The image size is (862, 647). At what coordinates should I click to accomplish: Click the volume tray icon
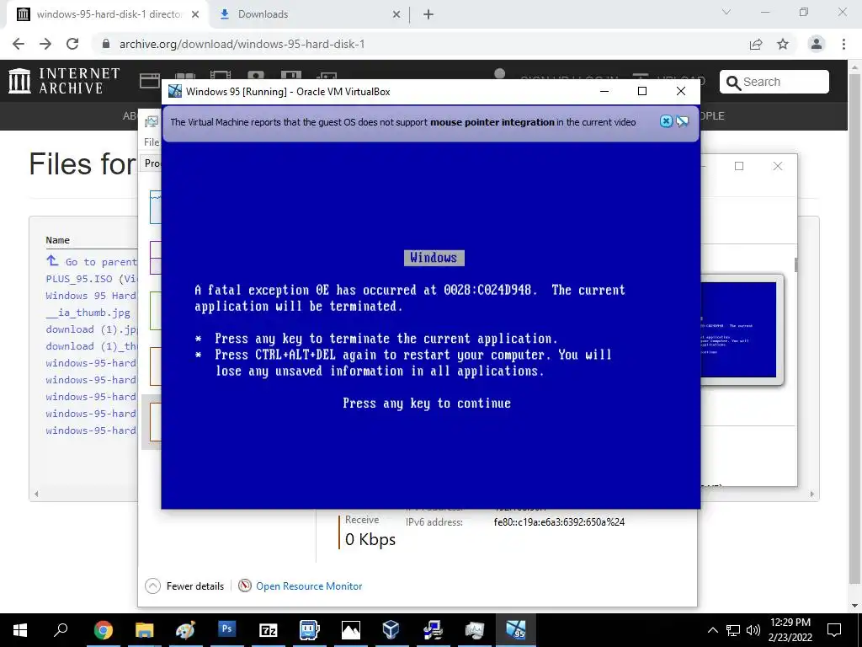coord(753,630)
